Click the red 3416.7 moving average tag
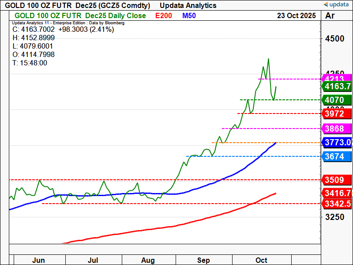The width and height of the screenshot is (353, 265). coord(337,193)
